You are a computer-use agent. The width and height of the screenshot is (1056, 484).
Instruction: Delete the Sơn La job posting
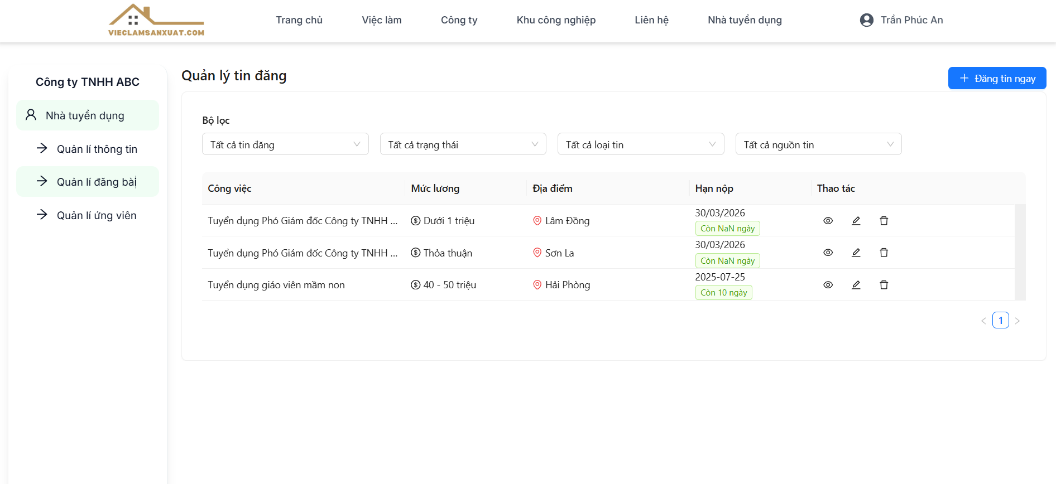click(x=884, y=253)
